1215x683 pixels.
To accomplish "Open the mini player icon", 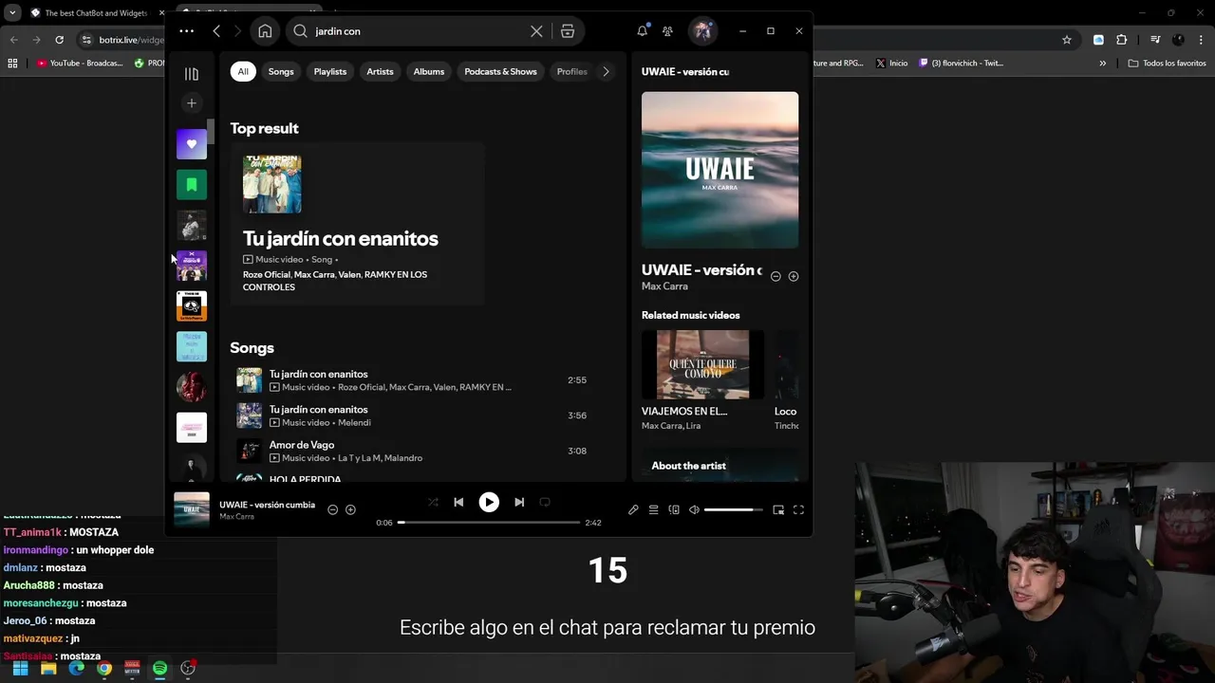I will tap(778, 509).
